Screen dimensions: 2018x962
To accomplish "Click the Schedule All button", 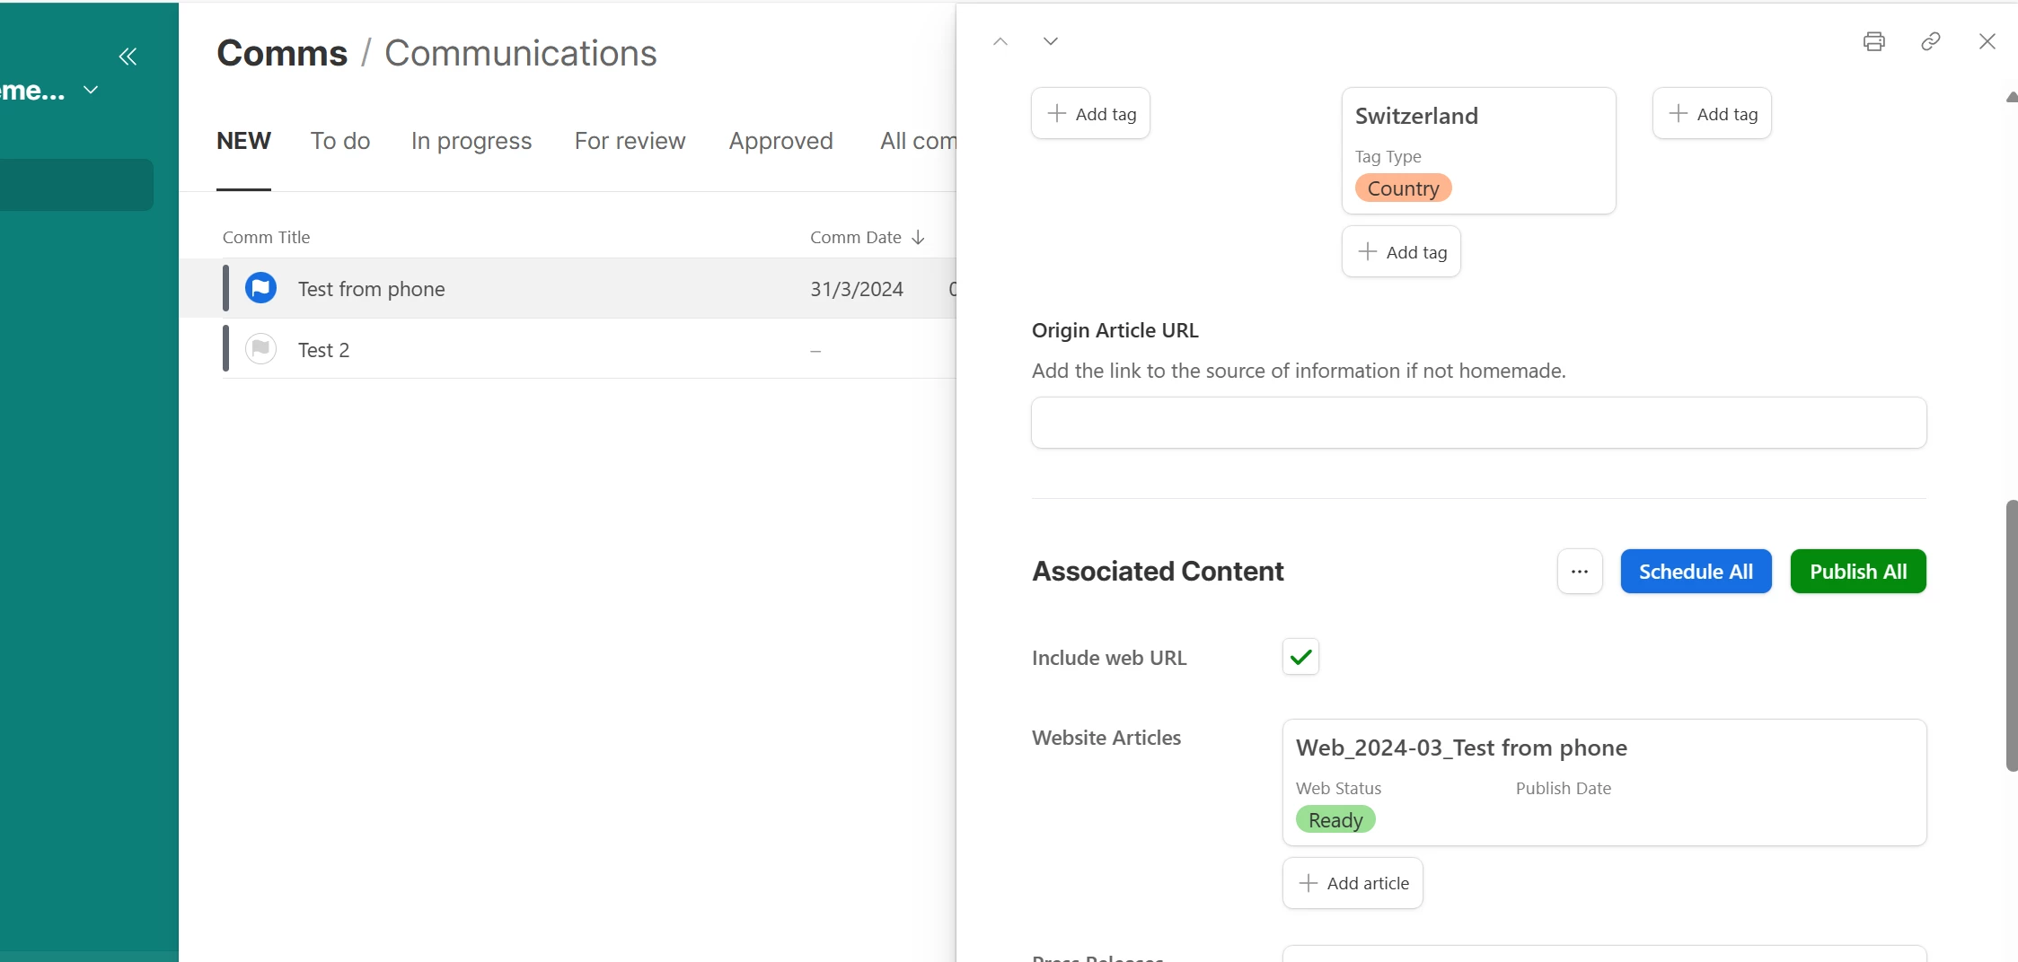I will [1695, 572].
